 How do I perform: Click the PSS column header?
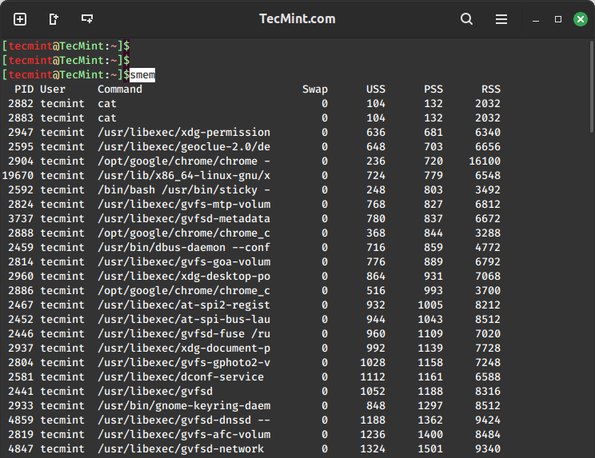(x=433, y=89)
